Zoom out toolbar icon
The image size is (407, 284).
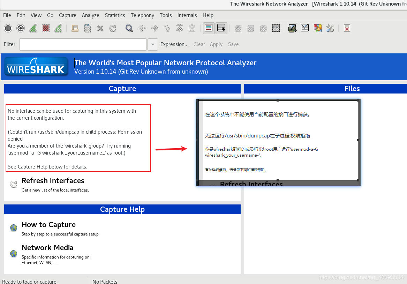(x=251, y=28)
